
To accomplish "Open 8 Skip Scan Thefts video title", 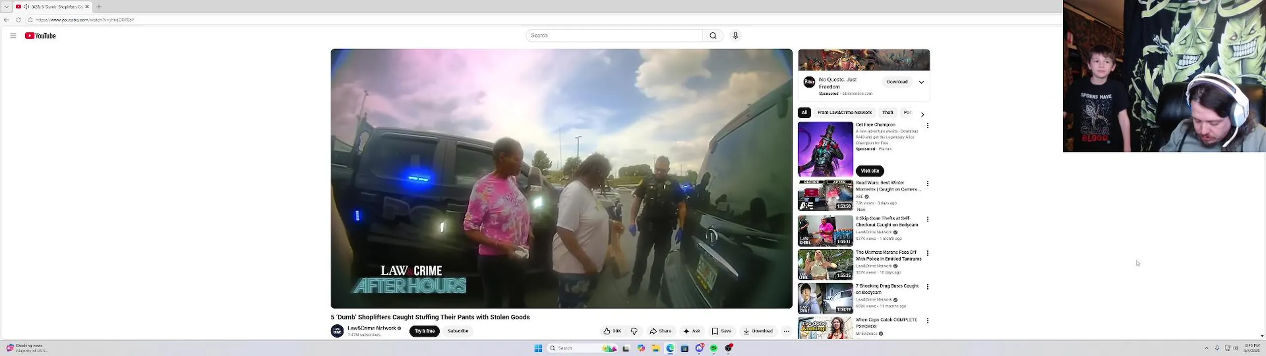I will click(887, 222).
